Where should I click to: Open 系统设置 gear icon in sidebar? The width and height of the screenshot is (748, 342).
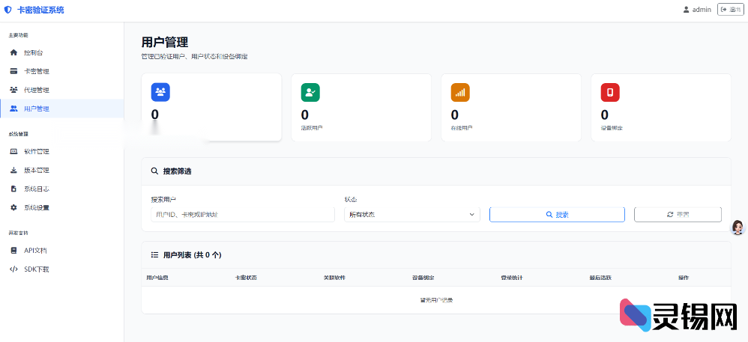click(13, 208)
